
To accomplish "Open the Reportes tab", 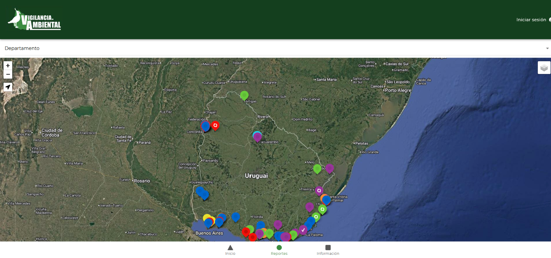I will point(279,250).
